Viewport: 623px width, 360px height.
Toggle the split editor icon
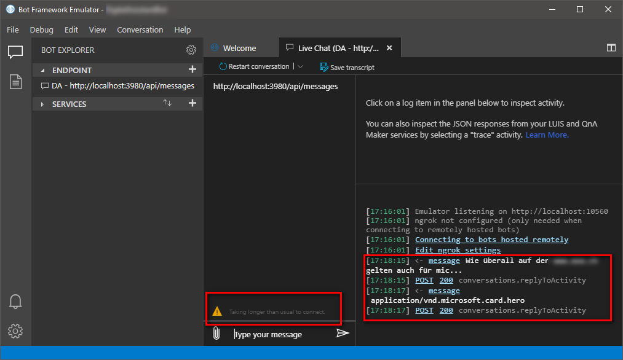pos(611,48)
